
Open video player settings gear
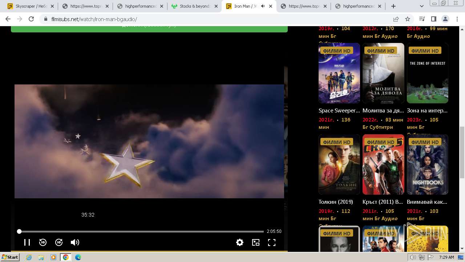(240, 242)
